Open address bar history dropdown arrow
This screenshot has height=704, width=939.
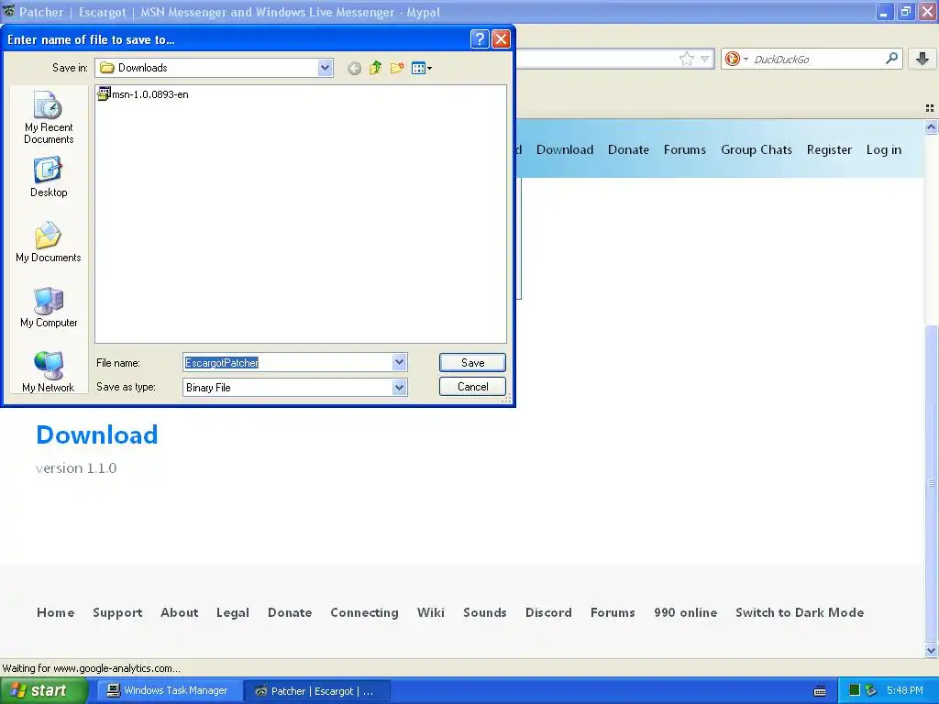(x=705, y=59)
